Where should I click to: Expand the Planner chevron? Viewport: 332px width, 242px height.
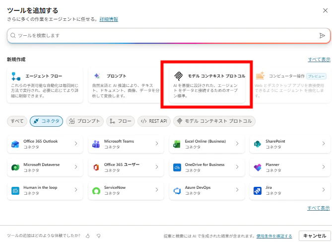[324, 167]
